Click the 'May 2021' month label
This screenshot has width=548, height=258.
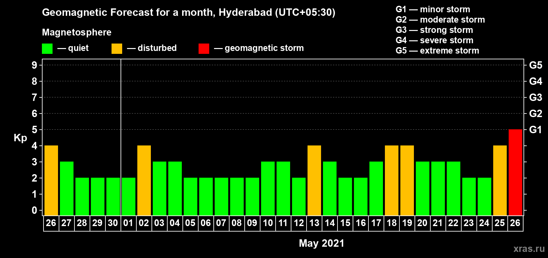pos(322,243)
